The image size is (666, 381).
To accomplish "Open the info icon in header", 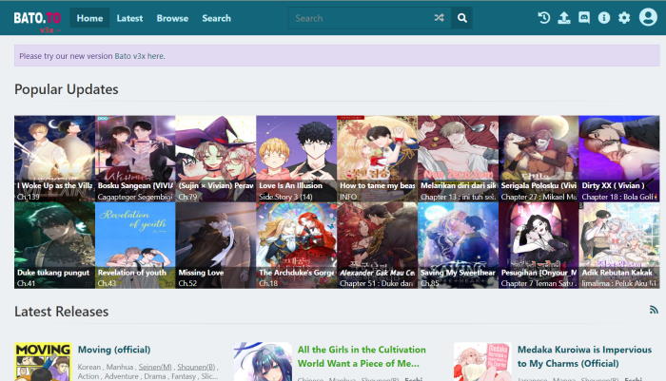I will pyautogui.click(x=604, y=18).
